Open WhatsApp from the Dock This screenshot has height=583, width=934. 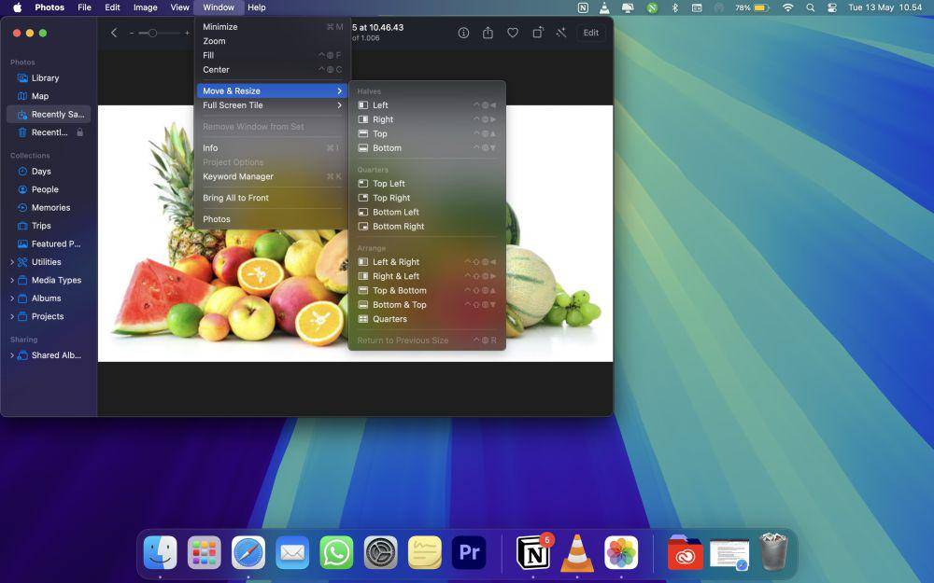click(336, 552)
